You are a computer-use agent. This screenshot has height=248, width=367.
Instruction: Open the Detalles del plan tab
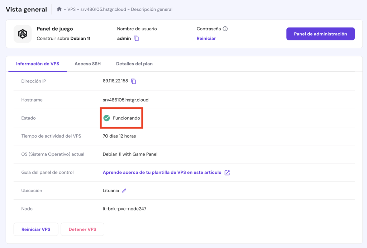point(134,64)
